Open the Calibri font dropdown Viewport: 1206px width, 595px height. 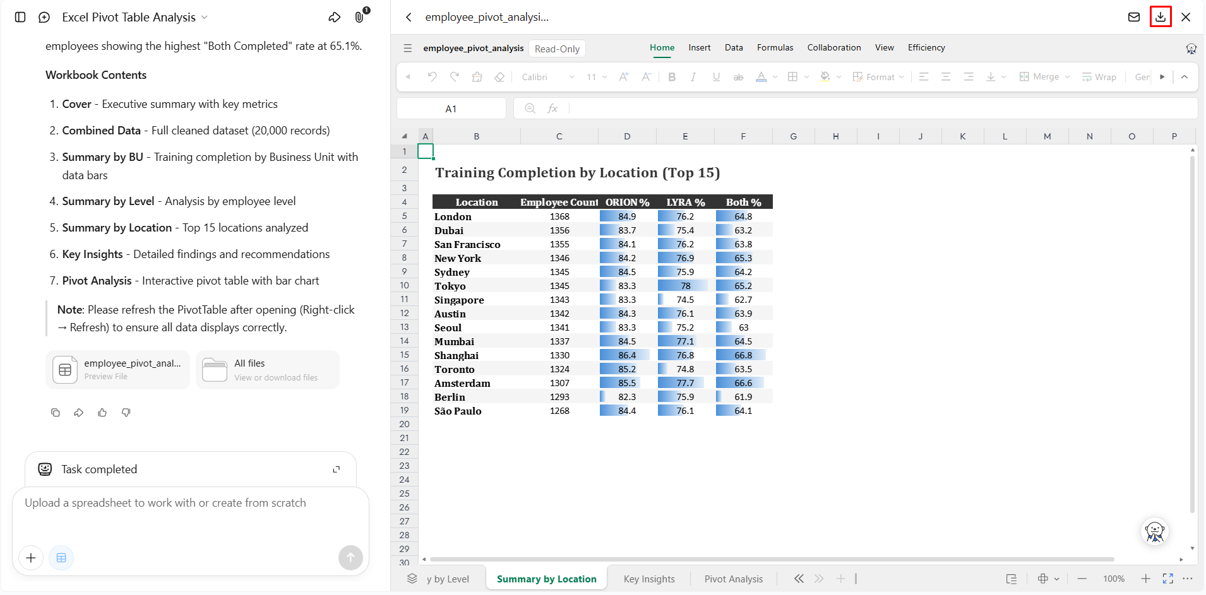click(547, 77)
